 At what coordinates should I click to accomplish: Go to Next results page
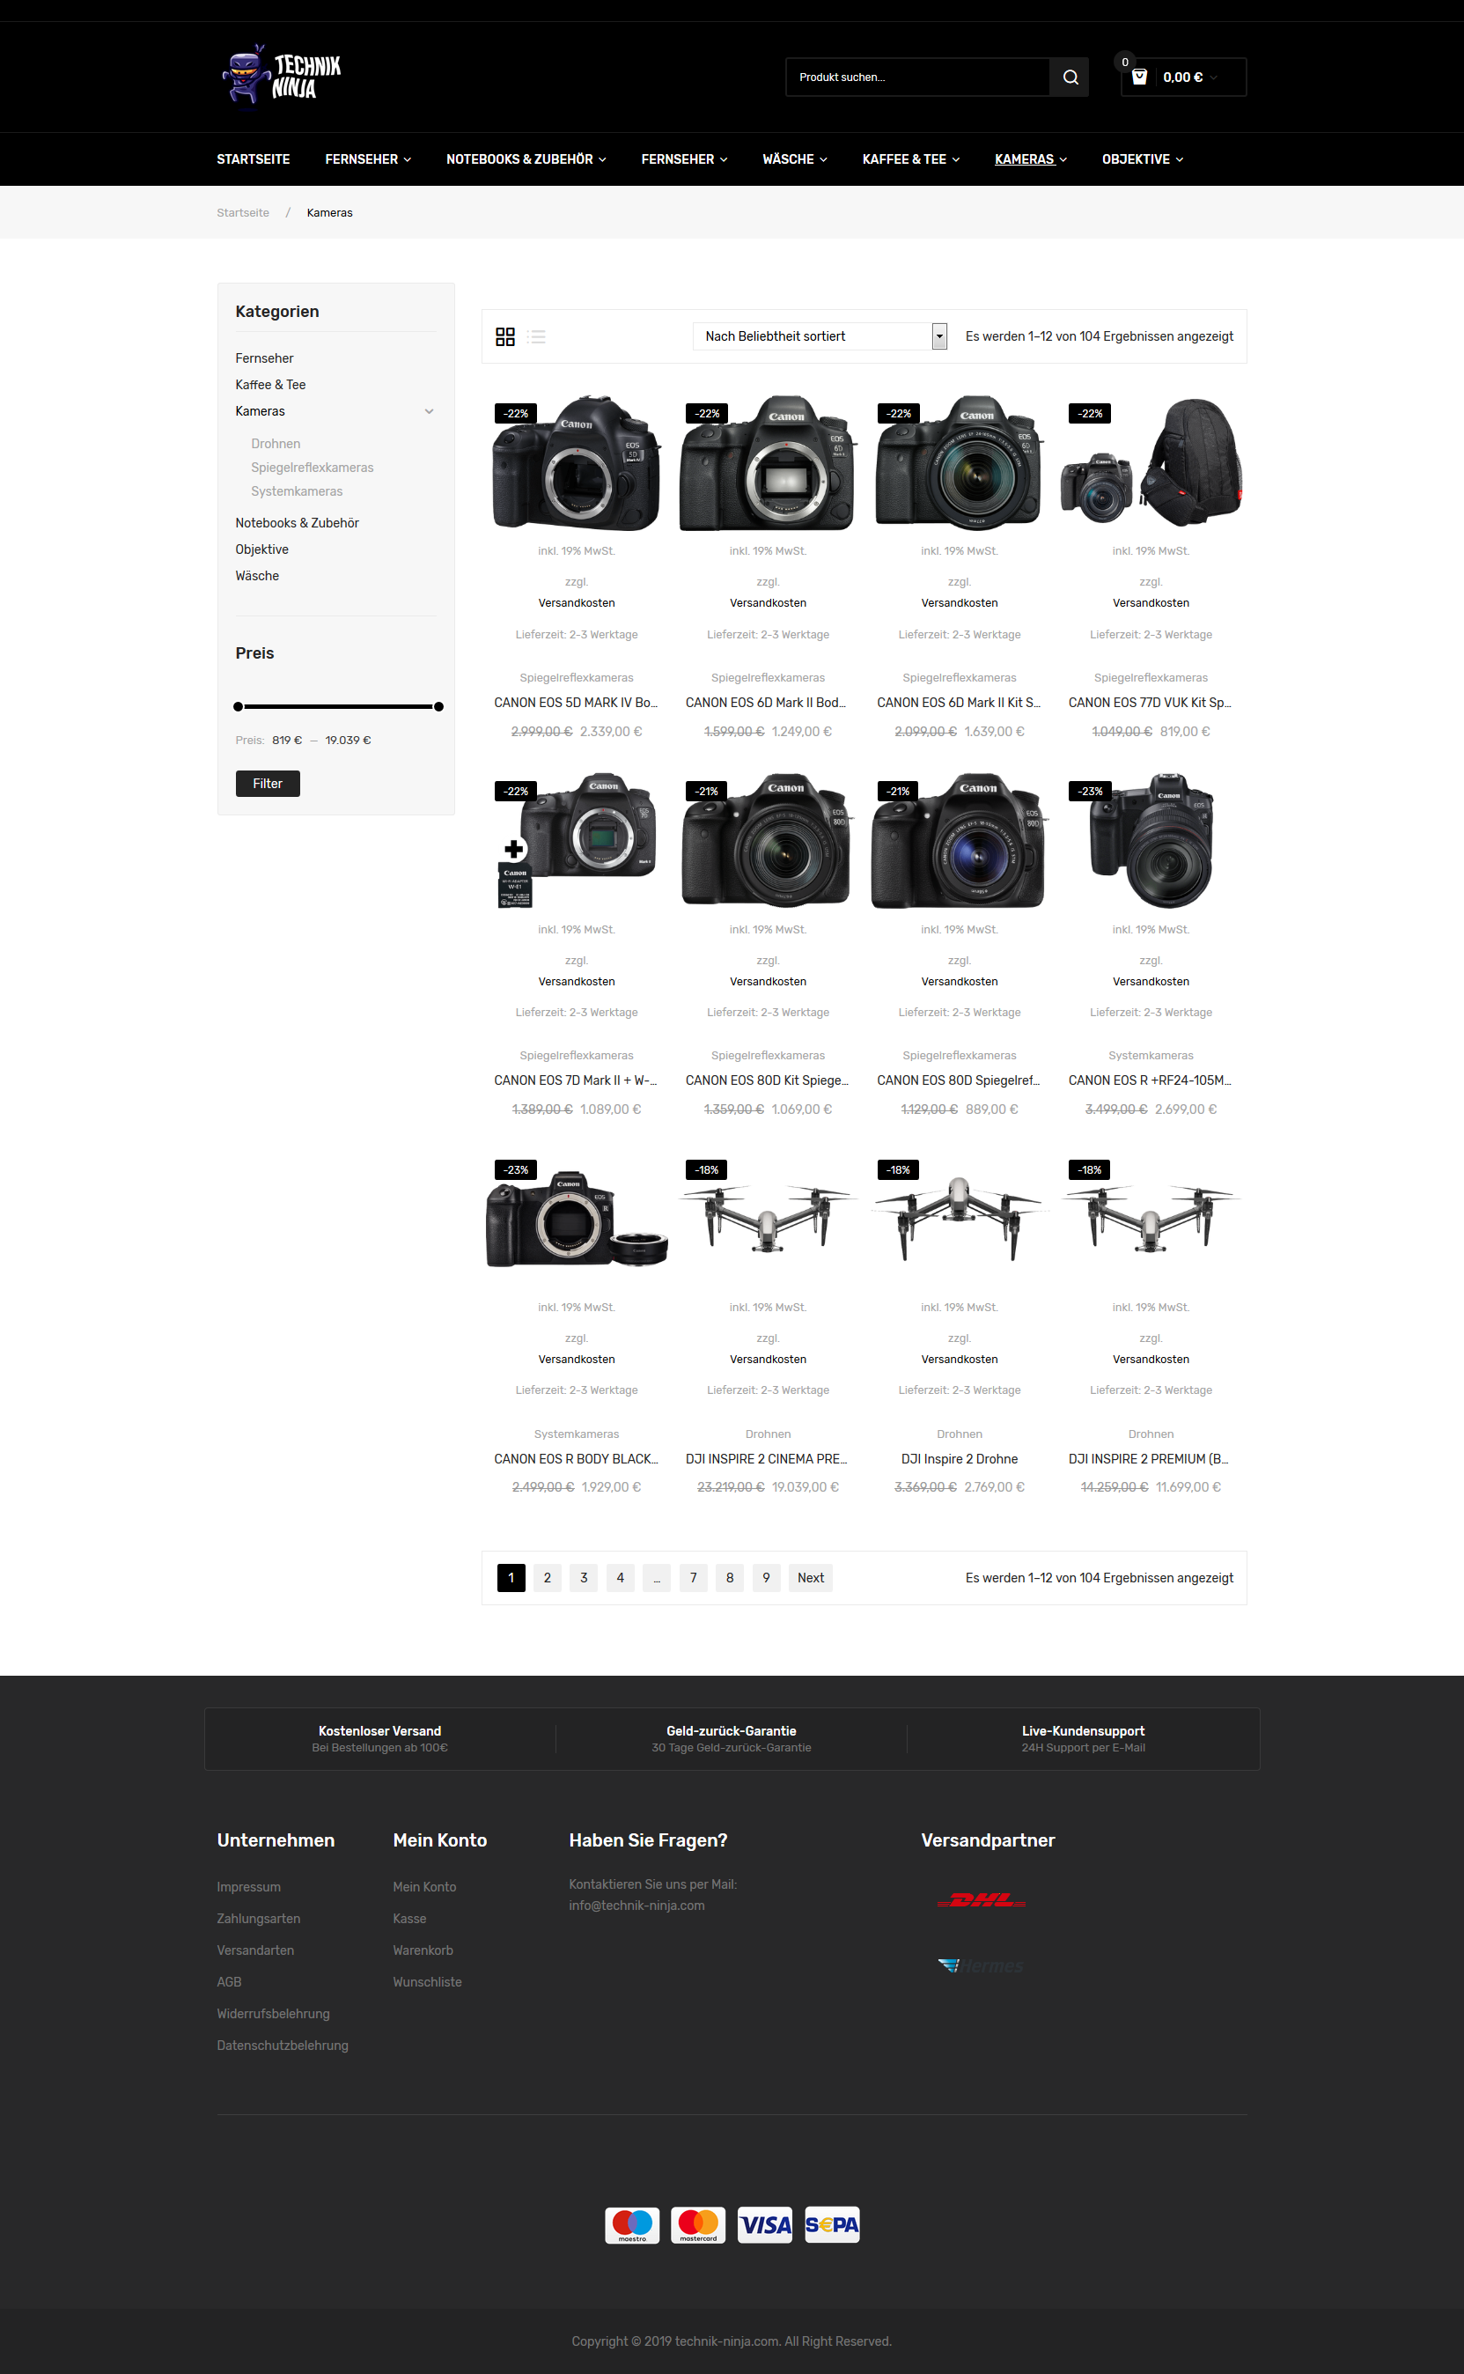tap(811, 1577)
